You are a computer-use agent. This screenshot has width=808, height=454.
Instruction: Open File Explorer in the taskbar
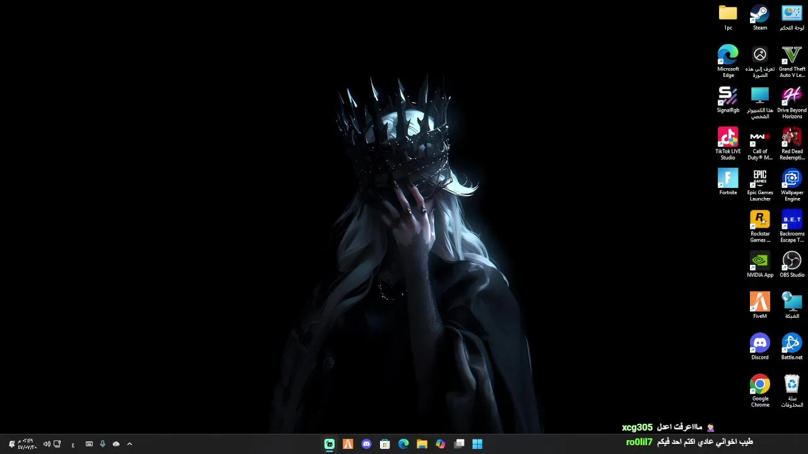click(422, 444)
